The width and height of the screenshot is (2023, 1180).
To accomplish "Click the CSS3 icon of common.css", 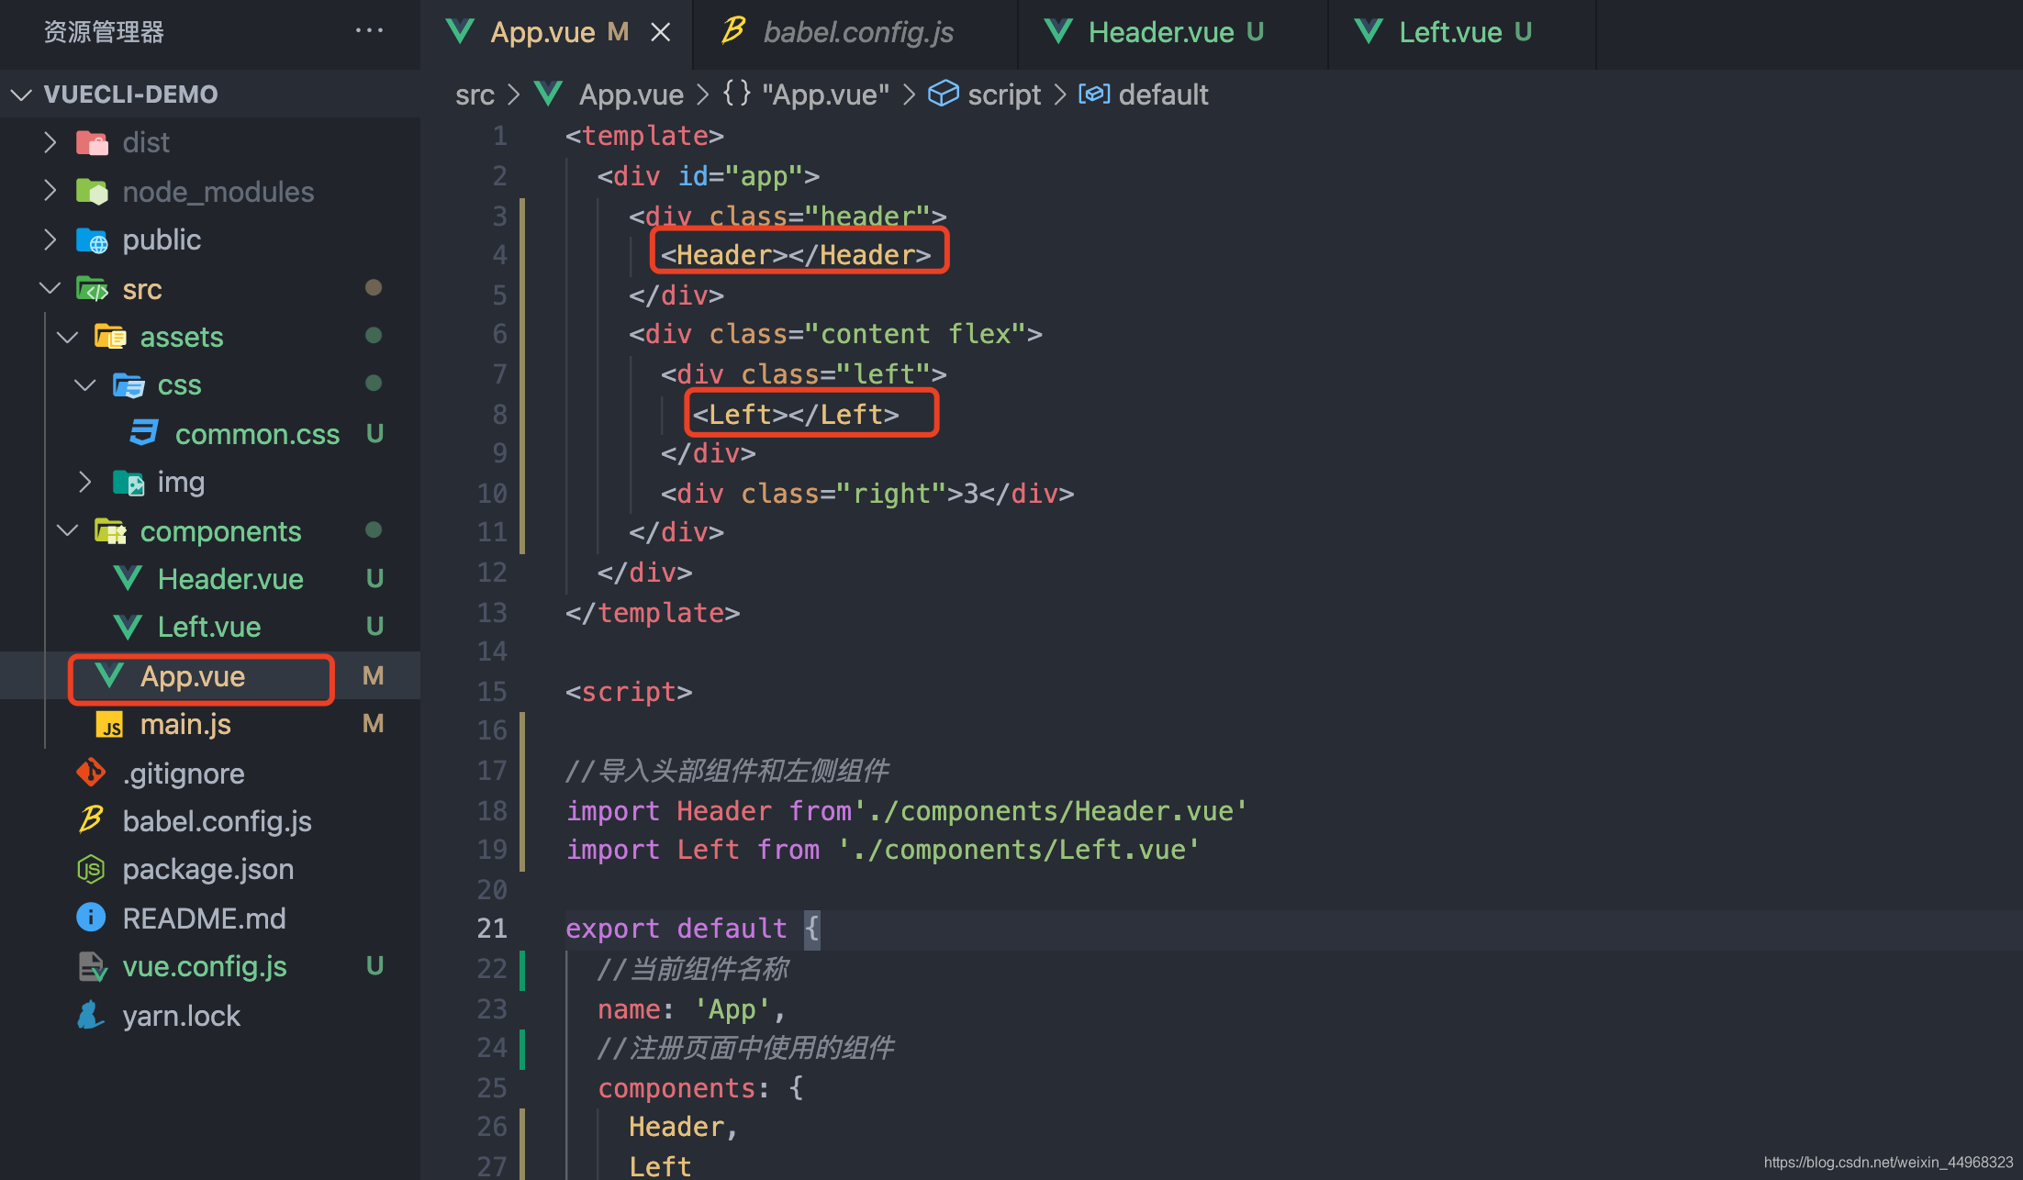I will point(144,433).
